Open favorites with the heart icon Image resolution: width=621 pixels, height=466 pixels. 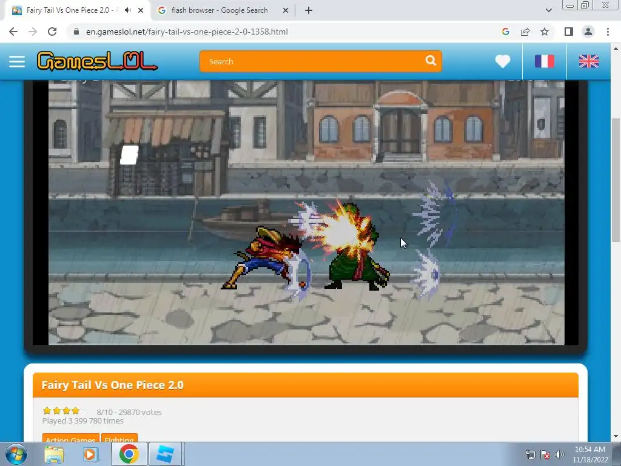pos(503,61)
